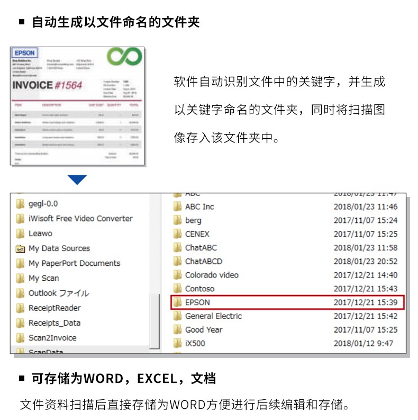The height and width of the screenshot is (420, 418).
Task: Click the iX500 folder icon
Action: pos(177,343)
